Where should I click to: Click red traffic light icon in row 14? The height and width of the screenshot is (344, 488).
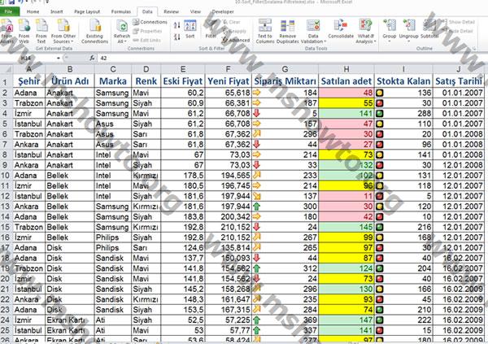coord(379,216)
